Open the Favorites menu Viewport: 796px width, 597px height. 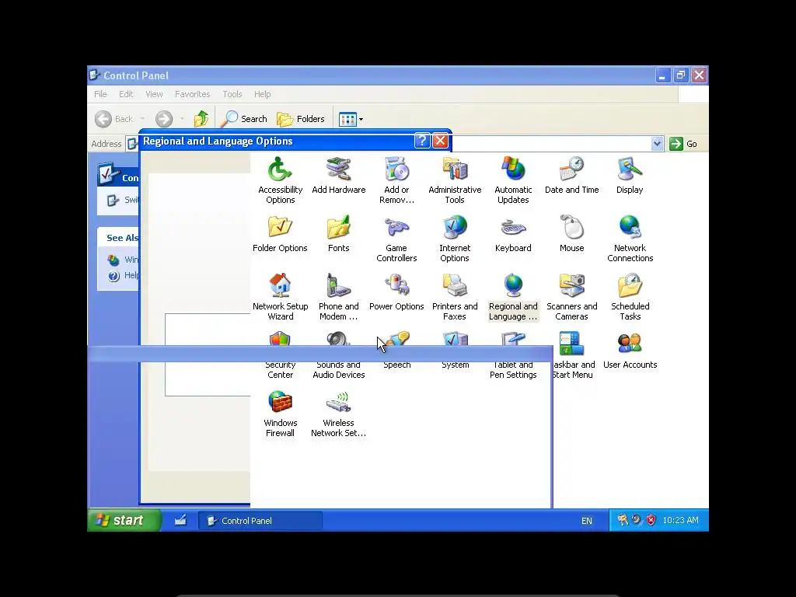click(x=193, y=94)
